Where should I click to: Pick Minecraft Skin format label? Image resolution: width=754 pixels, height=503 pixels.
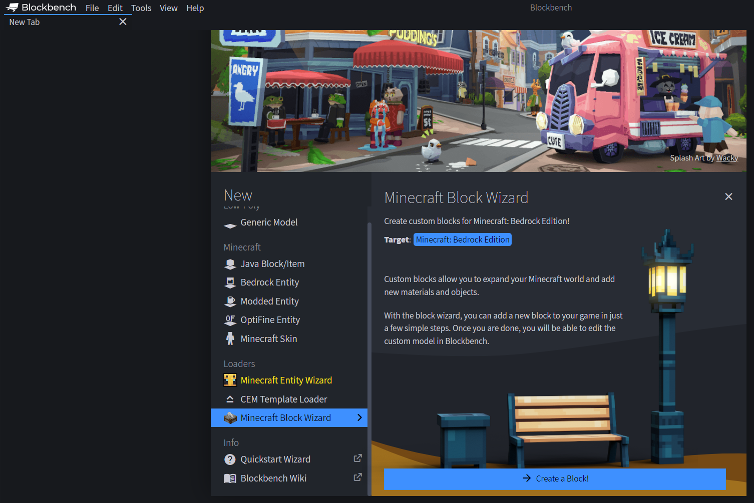point(269,339)
